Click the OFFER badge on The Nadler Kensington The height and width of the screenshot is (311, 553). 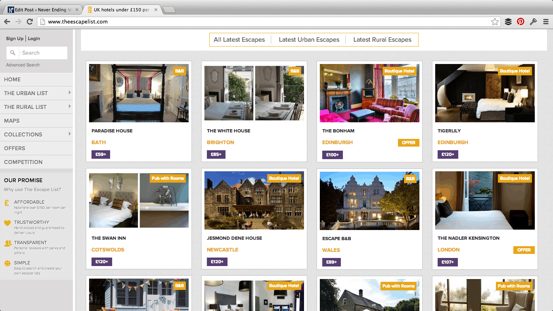point(524,250)
